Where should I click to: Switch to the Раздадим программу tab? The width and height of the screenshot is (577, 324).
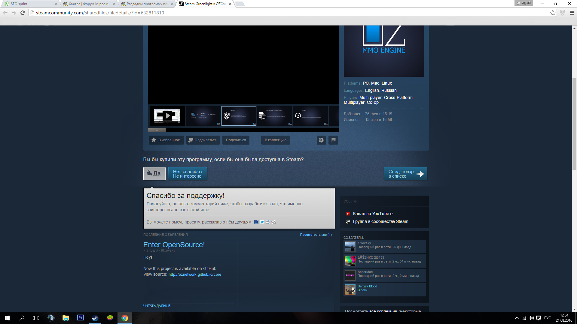point(147,4)
